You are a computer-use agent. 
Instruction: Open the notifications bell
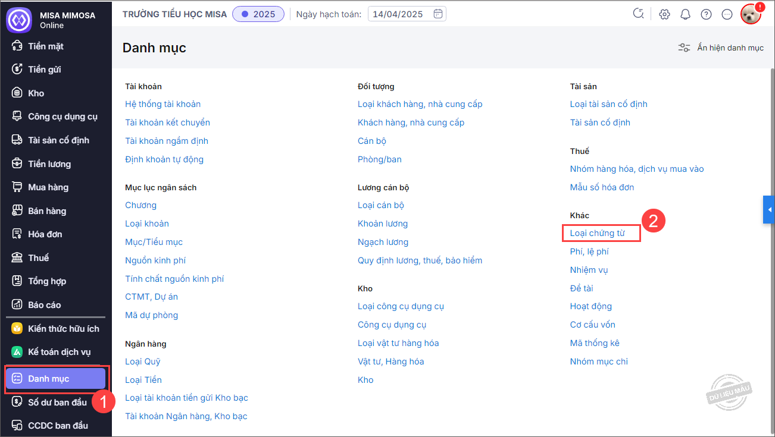point(685,14)
